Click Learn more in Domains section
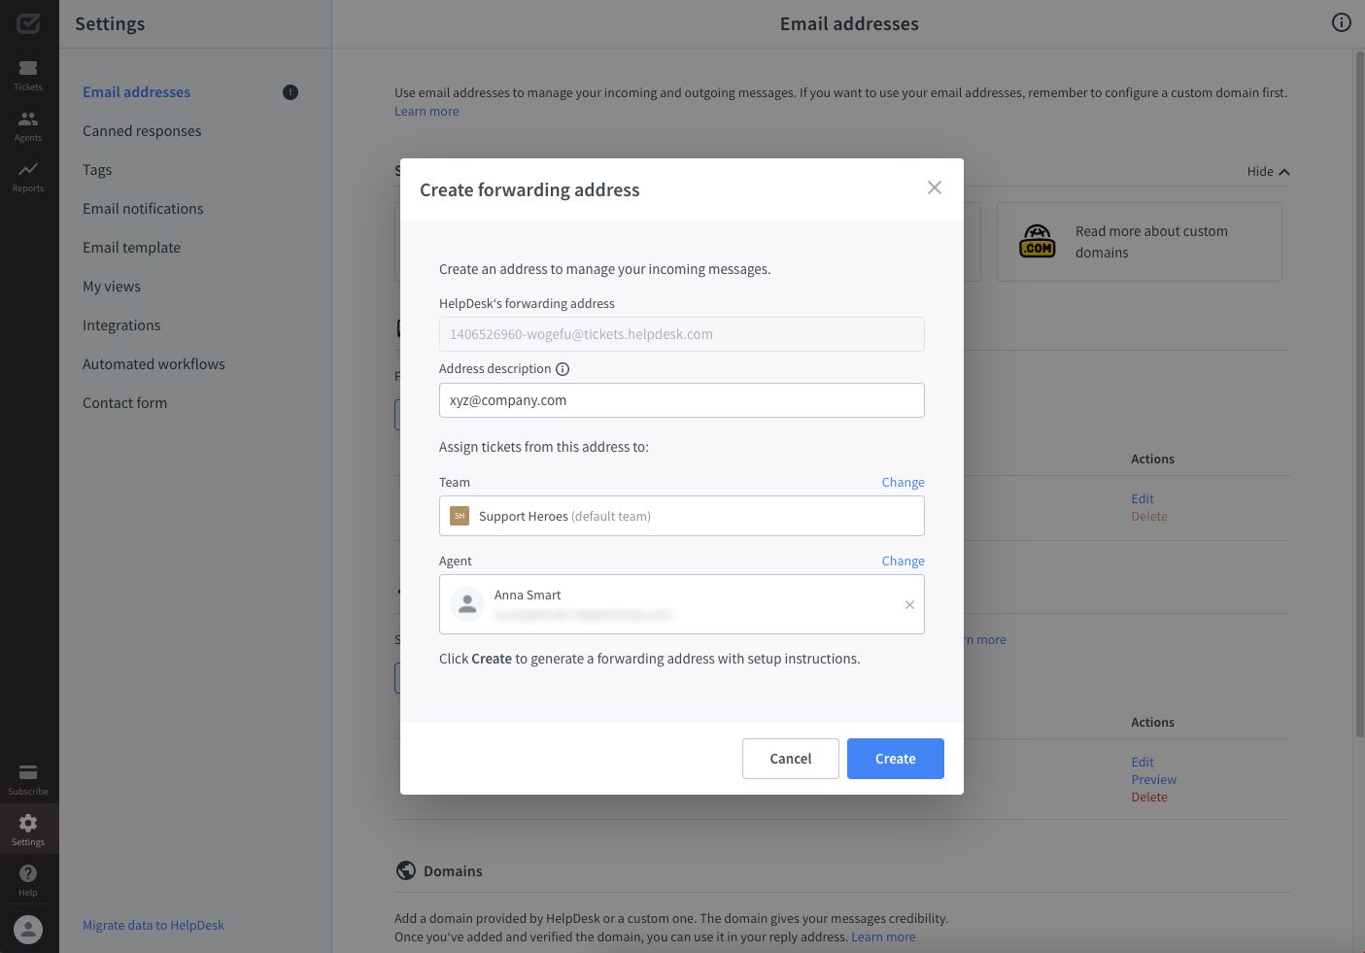The width and height of the screenshot is (1365, 953). [883, 936]
